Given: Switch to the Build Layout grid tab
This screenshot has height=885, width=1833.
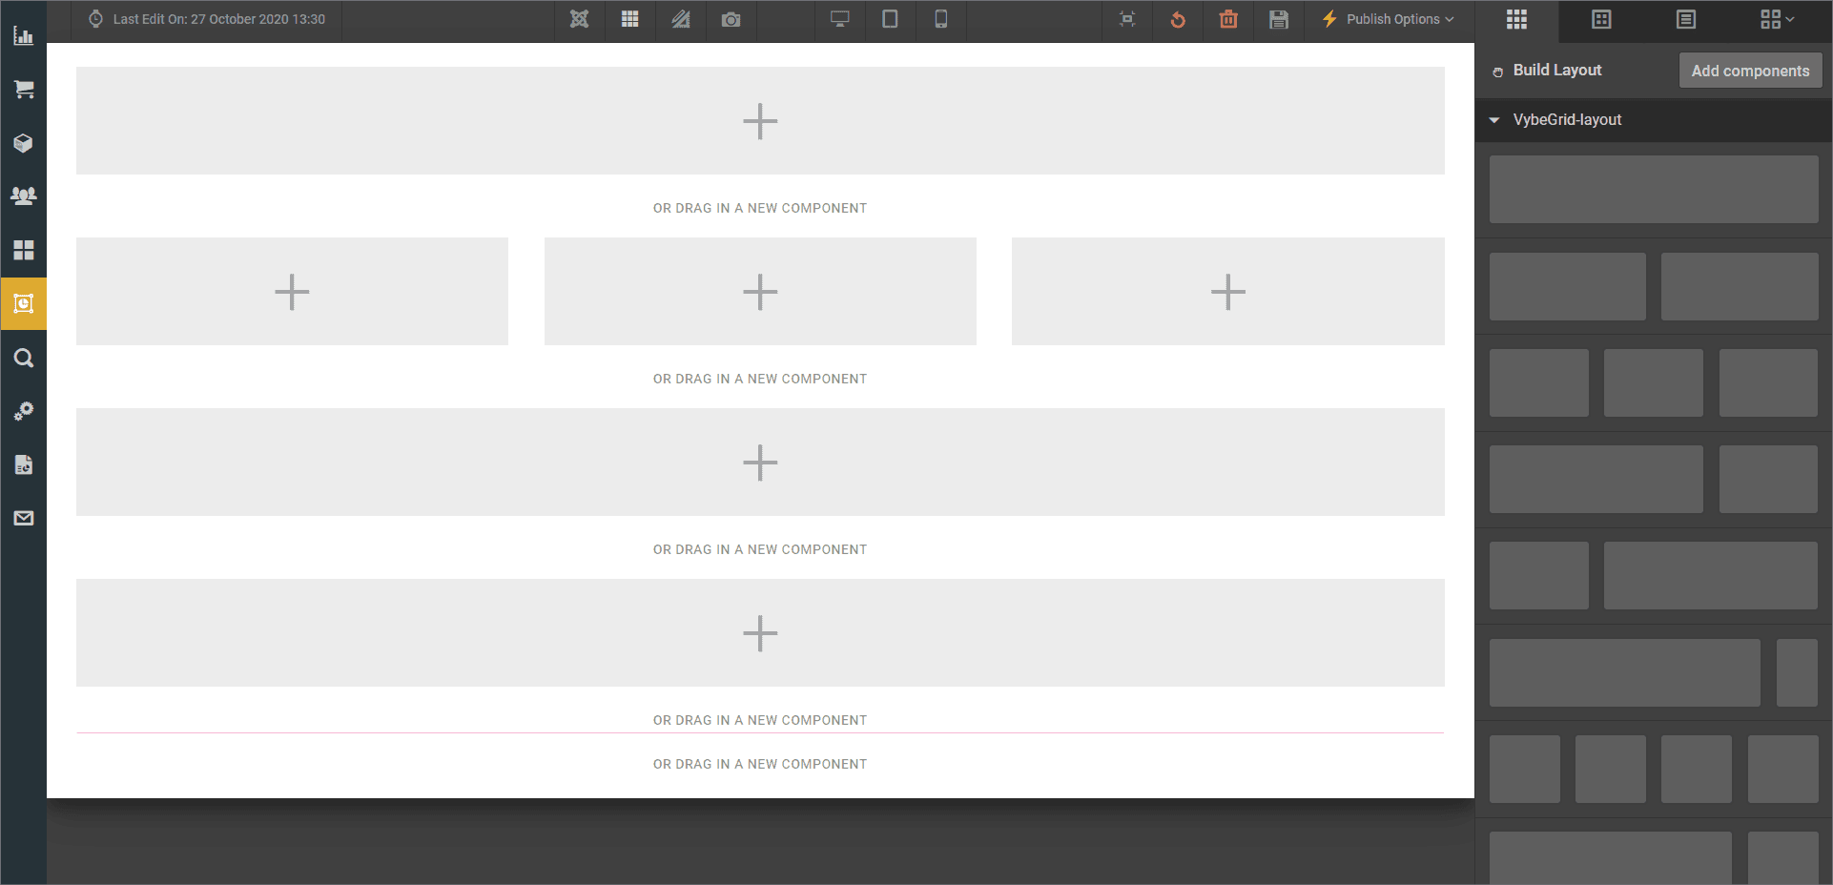Looking at the screenshot, I should click(x=1517, y=20).
